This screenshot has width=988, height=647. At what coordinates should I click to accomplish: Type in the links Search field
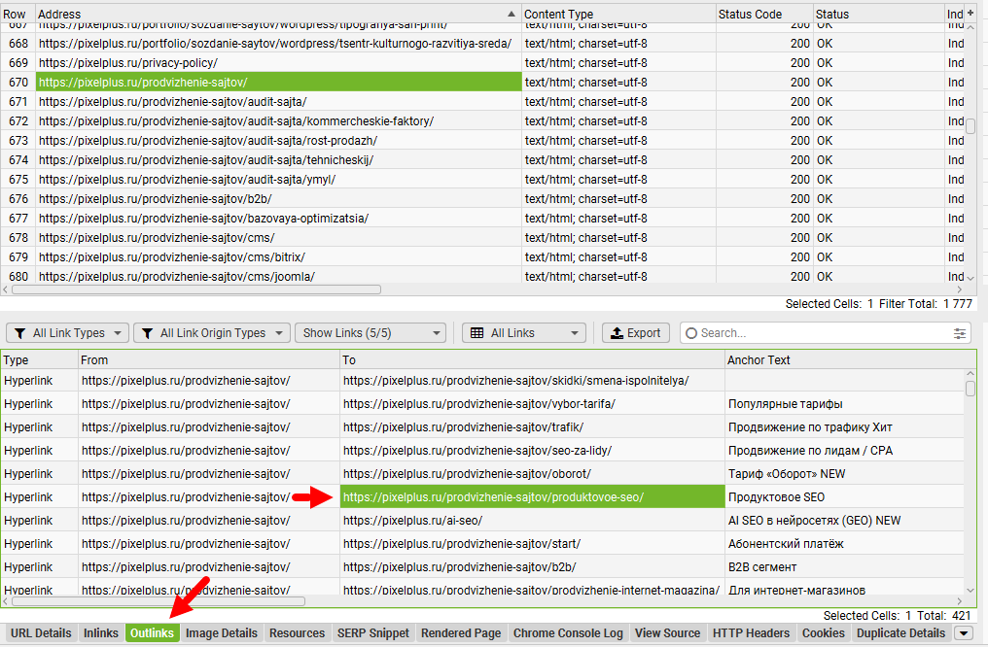point(817,333)
